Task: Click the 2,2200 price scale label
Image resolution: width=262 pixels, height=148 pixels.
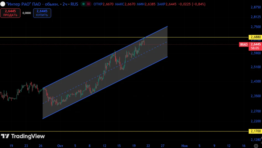Action: click(256, 121)
